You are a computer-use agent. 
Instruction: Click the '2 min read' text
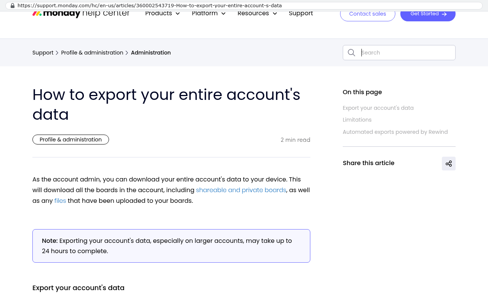tap(295, 140)
